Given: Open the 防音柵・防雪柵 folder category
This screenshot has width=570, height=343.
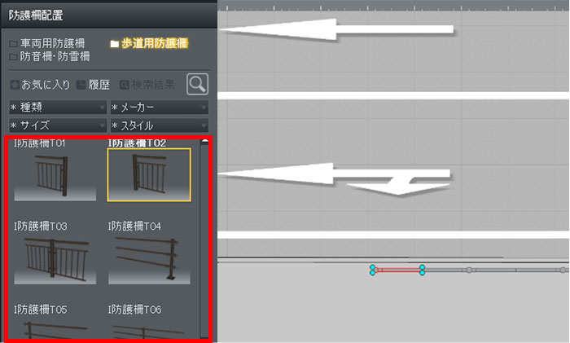Looking at the screenshot, I should [50, 57].
